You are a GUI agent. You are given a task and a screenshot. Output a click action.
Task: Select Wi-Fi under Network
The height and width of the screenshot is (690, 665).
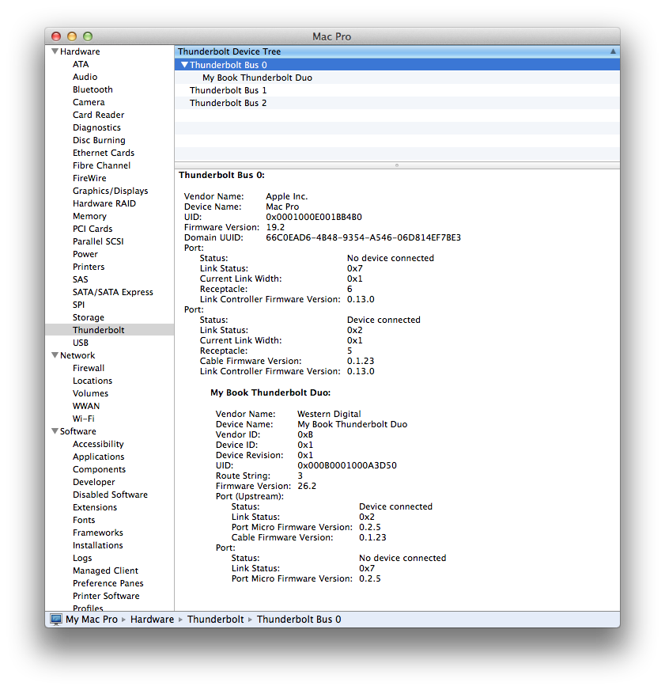pyautogui.click(x=84, y=419)
